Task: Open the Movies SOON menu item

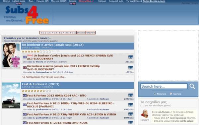Action: click(59, 1)
